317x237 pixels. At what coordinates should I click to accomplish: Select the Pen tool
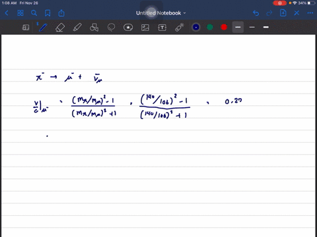click(x=43, y=27)
